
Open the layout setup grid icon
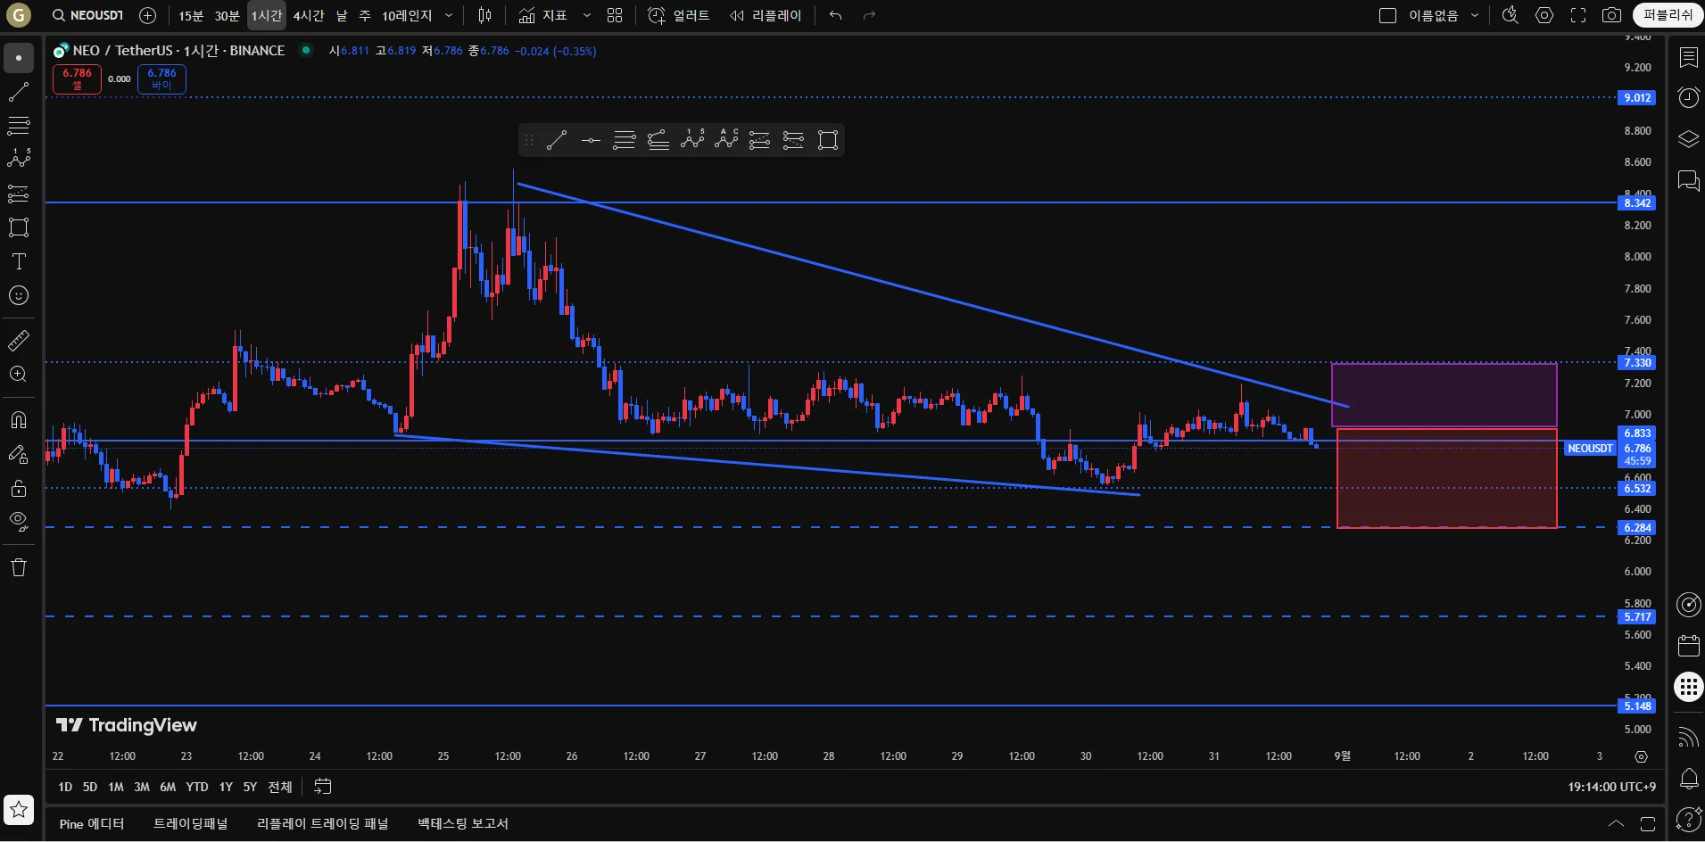[x=615, y=15]
